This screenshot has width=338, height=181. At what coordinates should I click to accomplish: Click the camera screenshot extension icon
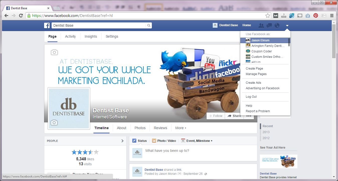pyautogui.click(x=308, y=15)
